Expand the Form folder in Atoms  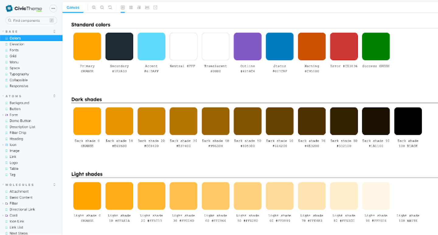[13, 115]
